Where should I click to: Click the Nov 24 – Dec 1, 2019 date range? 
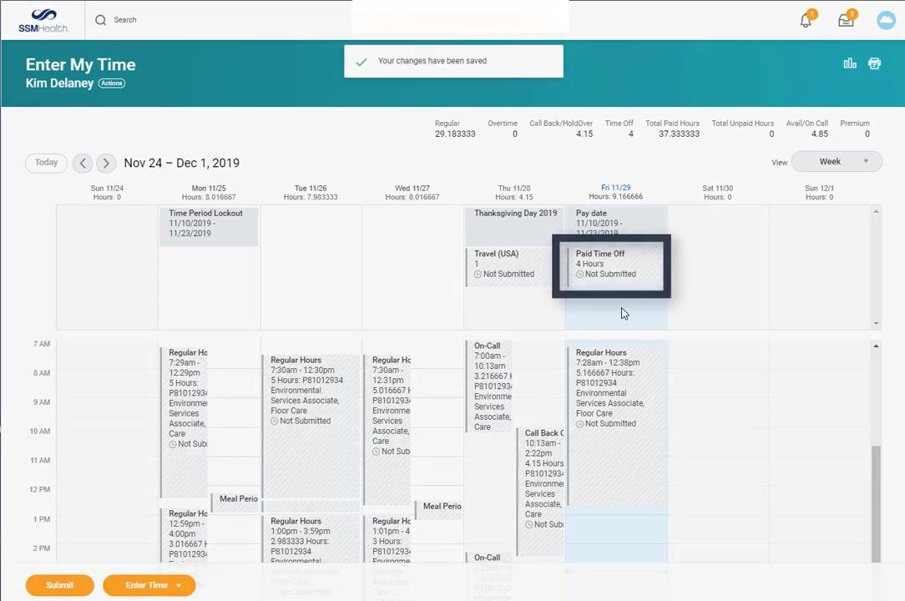(182, 164)
